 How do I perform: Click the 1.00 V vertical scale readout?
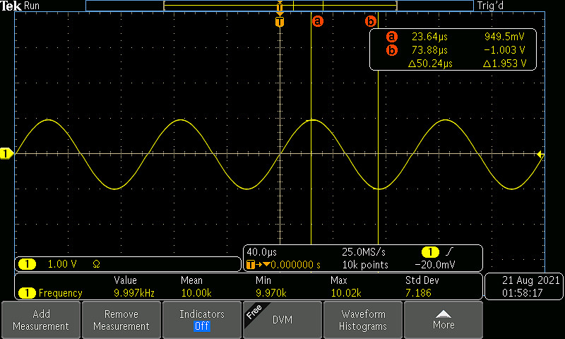(x=62, y=264)
